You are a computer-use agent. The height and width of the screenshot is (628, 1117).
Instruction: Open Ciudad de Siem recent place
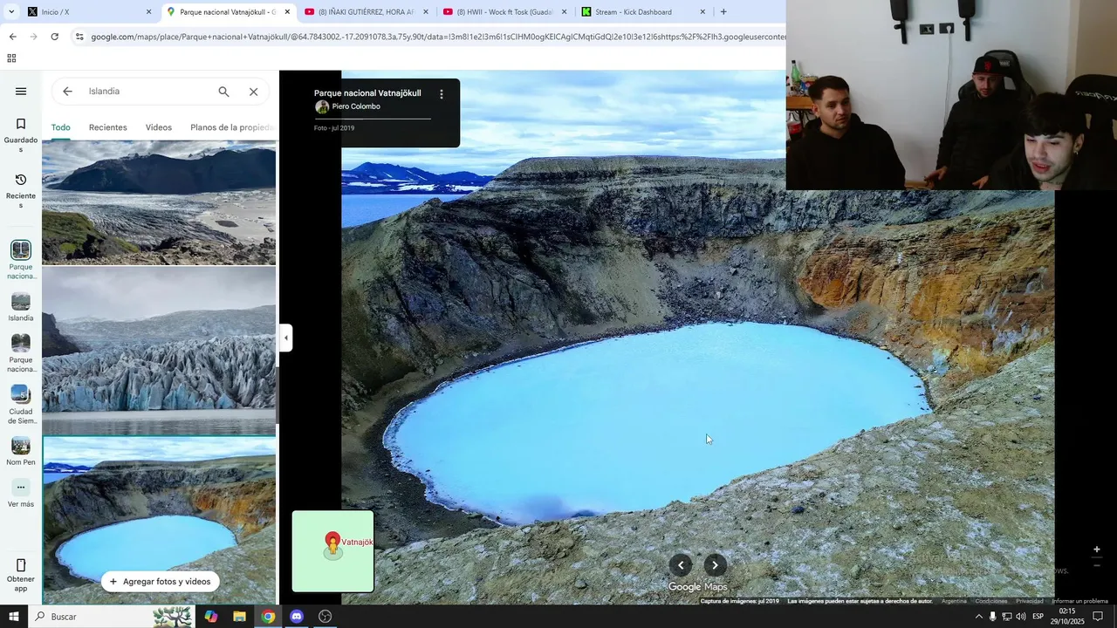21,405
